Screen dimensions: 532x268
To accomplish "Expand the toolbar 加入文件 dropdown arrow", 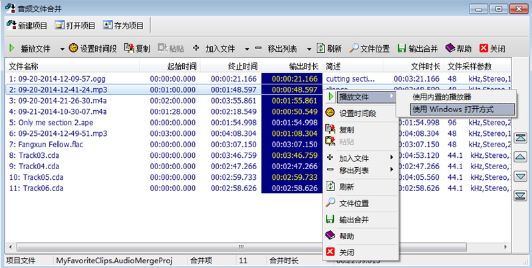I will (x=247, y=49).
